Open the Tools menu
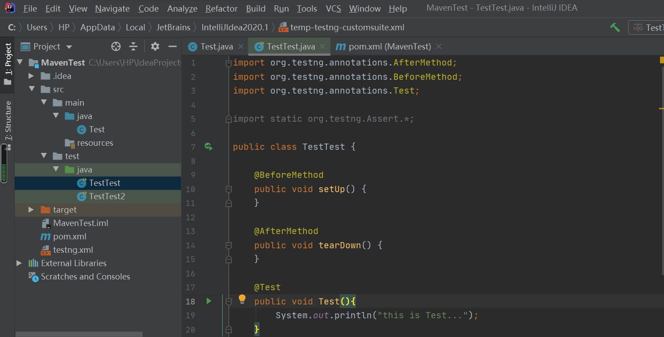664x337 pixels. point(307,8)
